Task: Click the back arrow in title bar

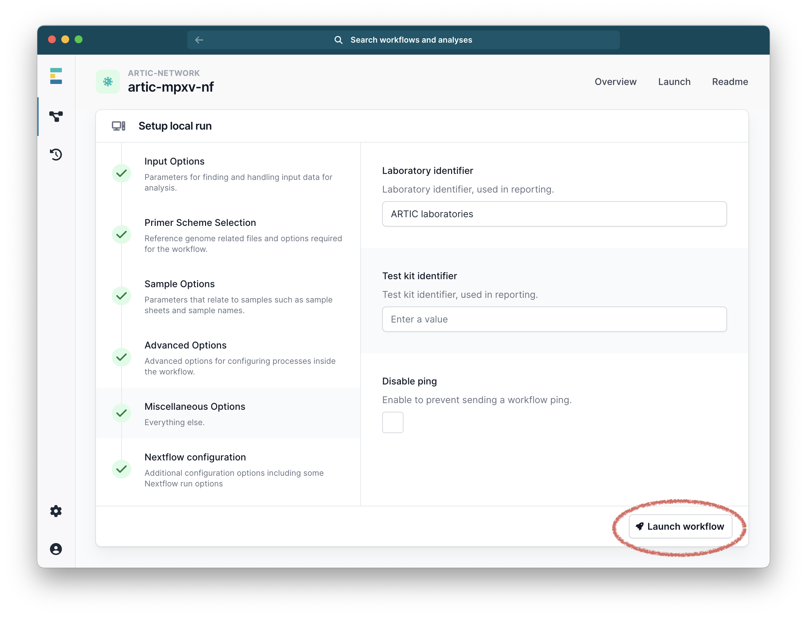Action: [199, 40]
